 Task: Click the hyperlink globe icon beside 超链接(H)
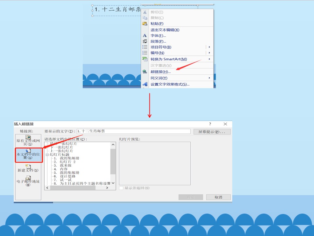click(145, 72)
